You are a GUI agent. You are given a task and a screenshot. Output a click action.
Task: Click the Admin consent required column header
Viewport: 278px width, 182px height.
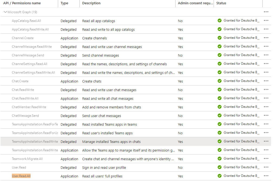click(x=195, y=3)
